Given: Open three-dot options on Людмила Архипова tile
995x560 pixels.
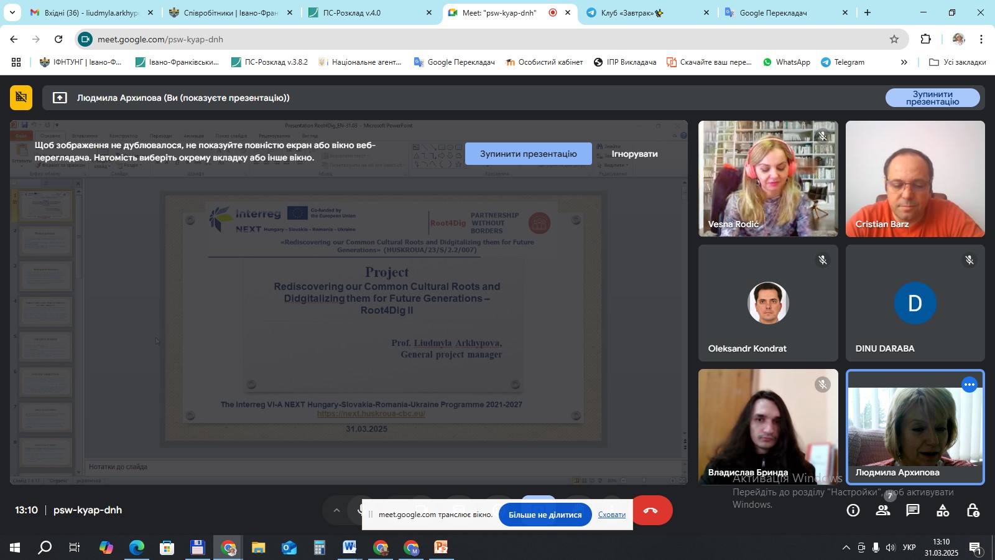Looking at the screenshot, I should pyautogui.click(x=969, y=385).
